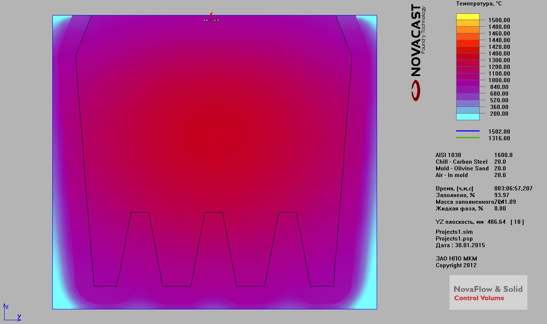Click the Температура, °C legend title

click(x=479, y=4)
